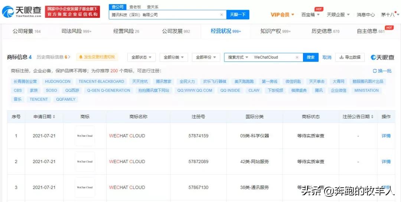
Task: Expand the 天眼企服 menu
Action: click(338, 14)
